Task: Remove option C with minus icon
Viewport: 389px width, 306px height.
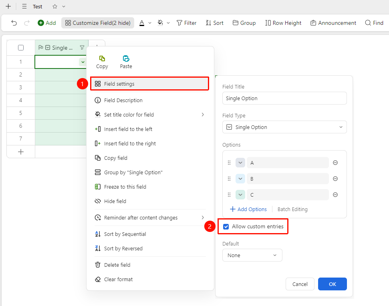Action: (x=335, y=195)
